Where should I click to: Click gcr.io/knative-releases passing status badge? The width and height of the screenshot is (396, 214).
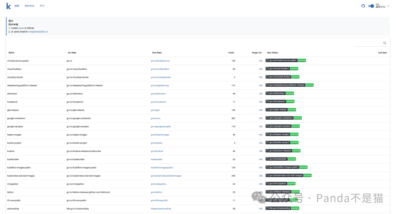tap(283, 151)
